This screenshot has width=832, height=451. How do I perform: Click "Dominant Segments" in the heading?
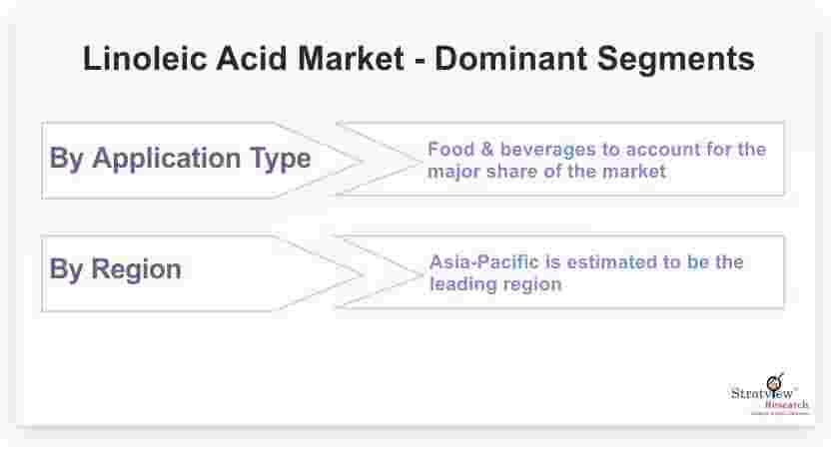[595, 59]
